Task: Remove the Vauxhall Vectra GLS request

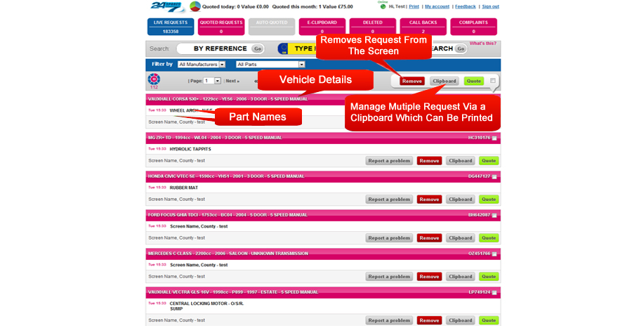Action: [429, 320]
